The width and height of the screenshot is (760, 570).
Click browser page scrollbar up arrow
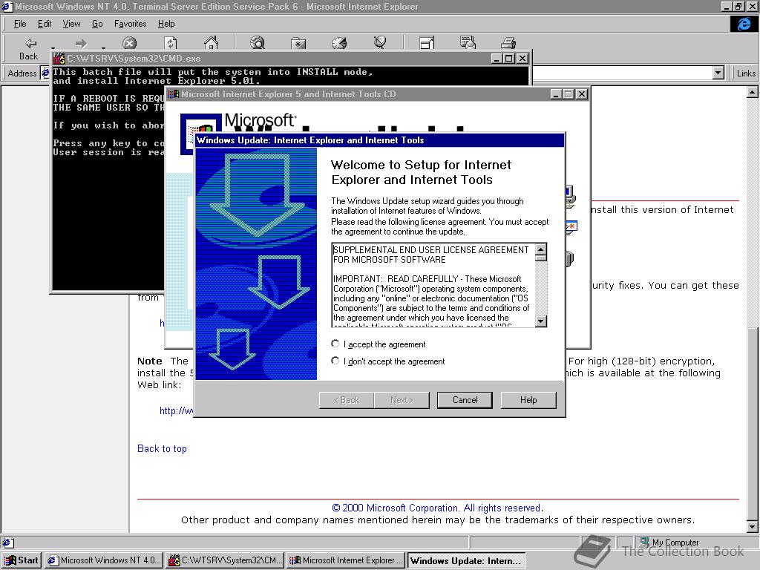pyautogui.click(x=752, y=92)
